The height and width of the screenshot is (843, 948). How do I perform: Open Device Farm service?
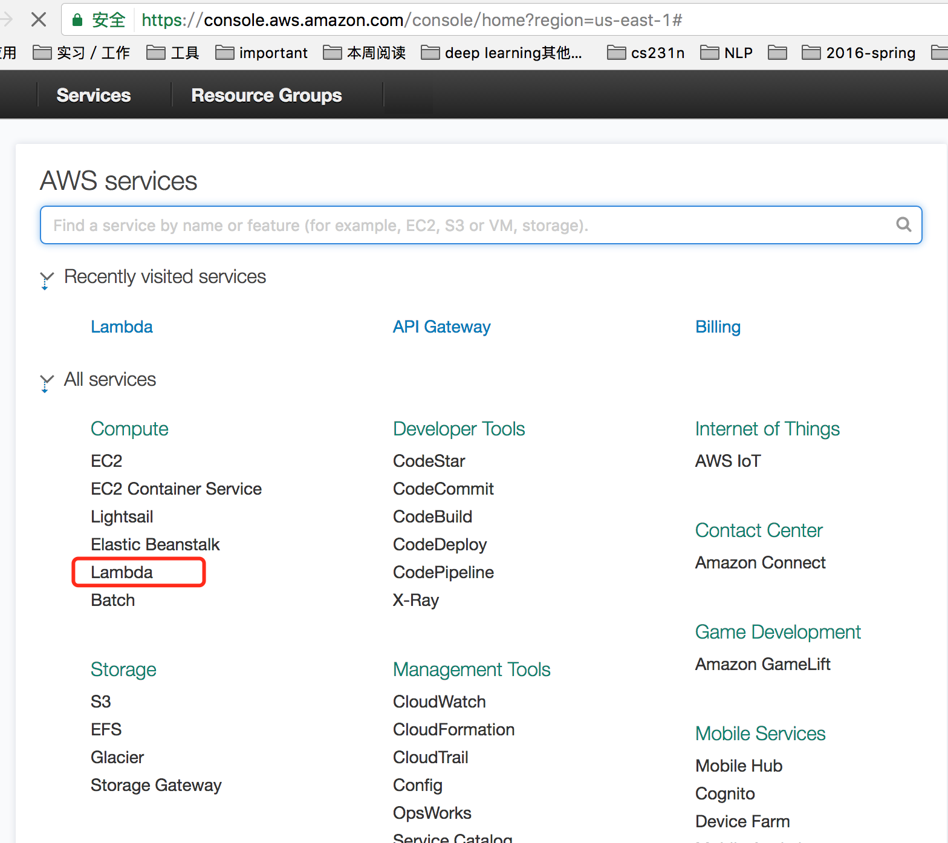click(742, 821)
